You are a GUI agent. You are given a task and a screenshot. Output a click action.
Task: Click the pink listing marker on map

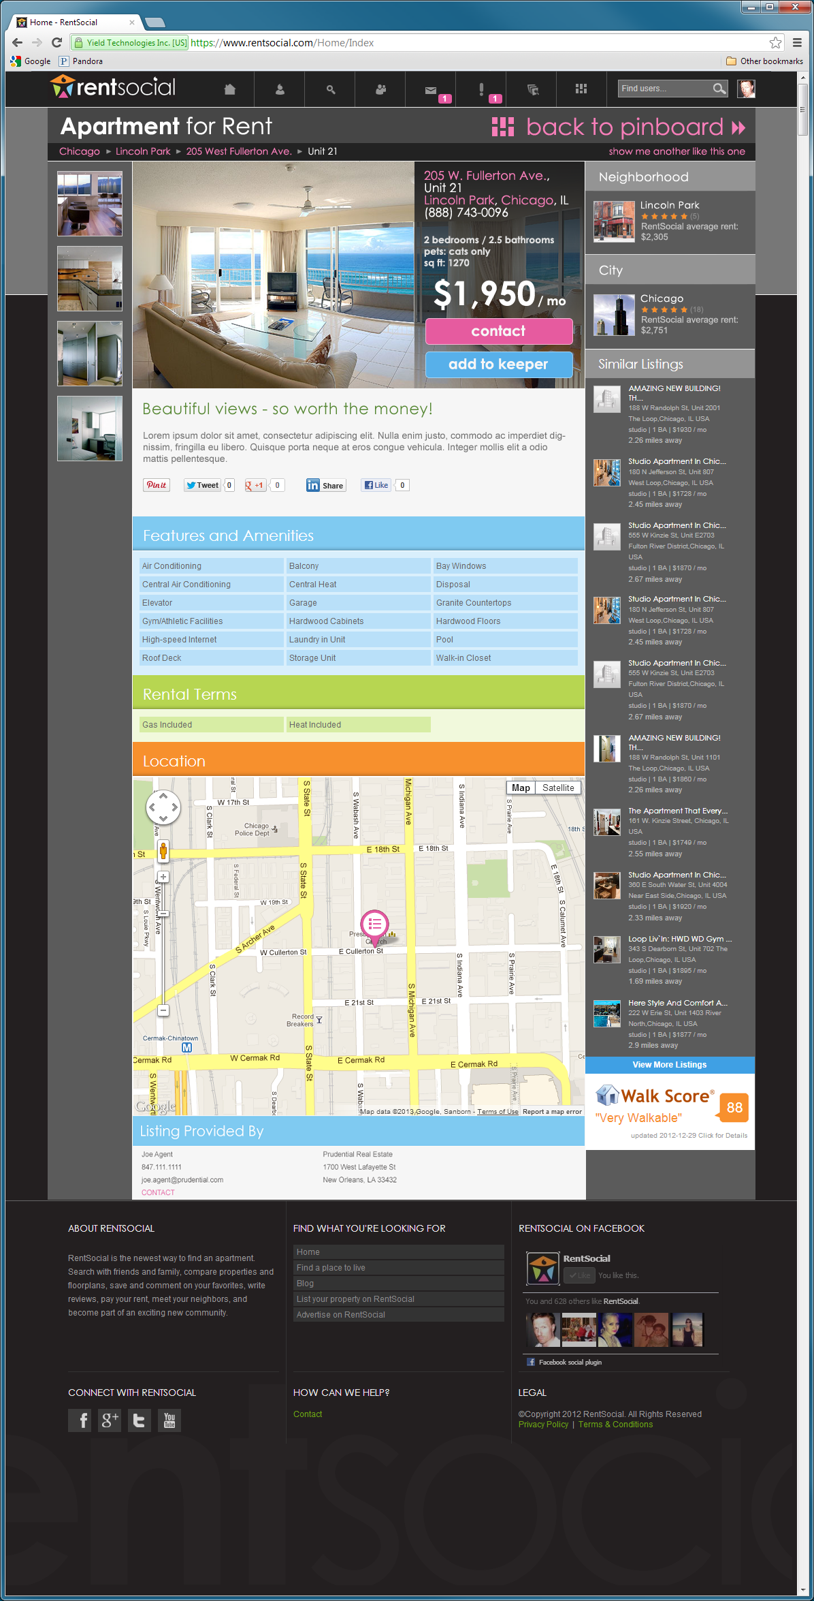coord(374,925)
